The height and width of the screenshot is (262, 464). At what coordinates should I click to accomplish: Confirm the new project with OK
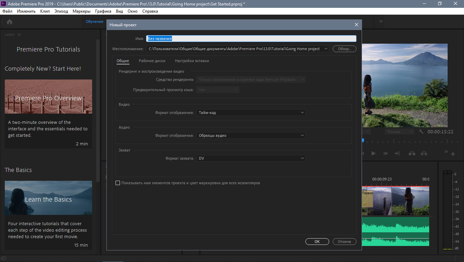317,241
